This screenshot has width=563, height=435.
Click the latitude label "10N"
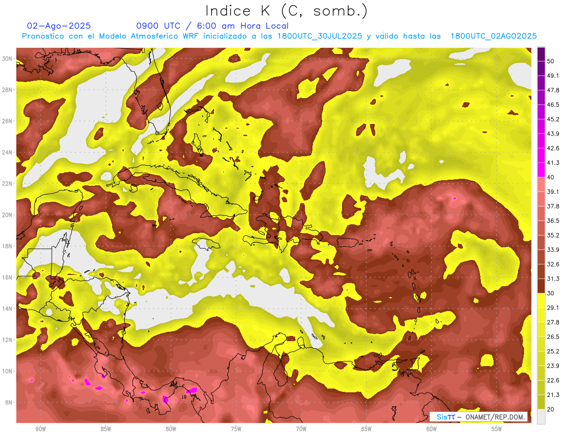[x=7, y=371]
